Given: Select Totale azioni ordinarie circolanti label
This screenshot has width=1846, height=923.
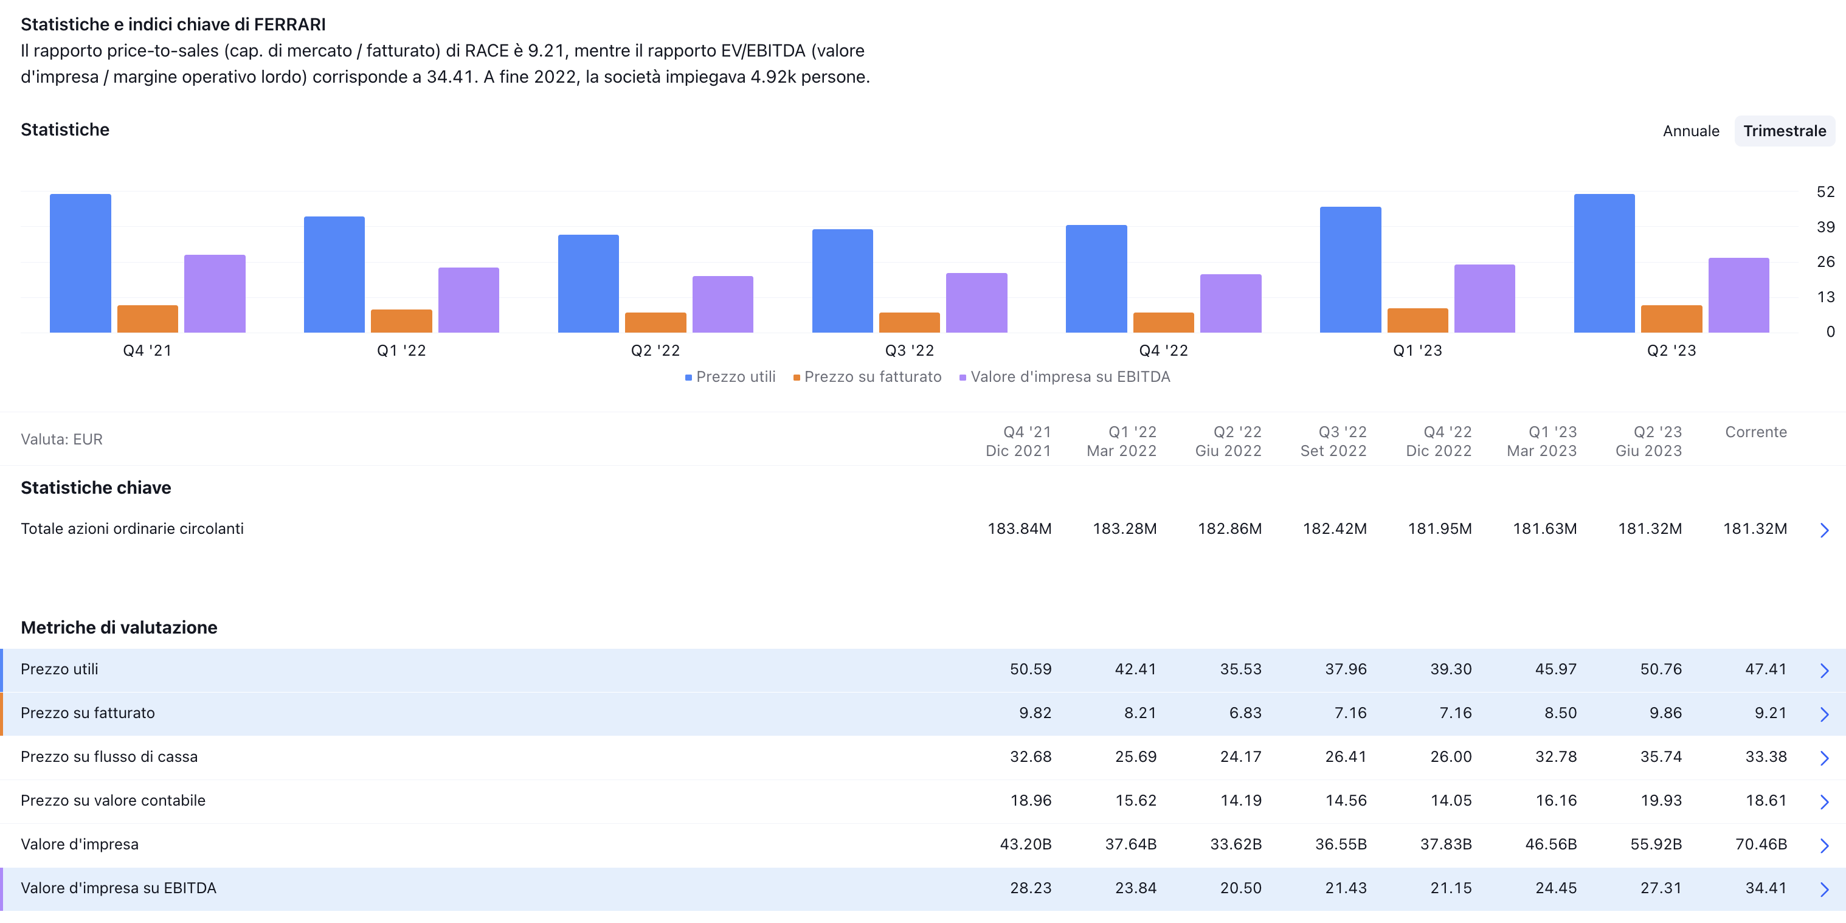Looking at the screenshot, I should click(132, 528).
